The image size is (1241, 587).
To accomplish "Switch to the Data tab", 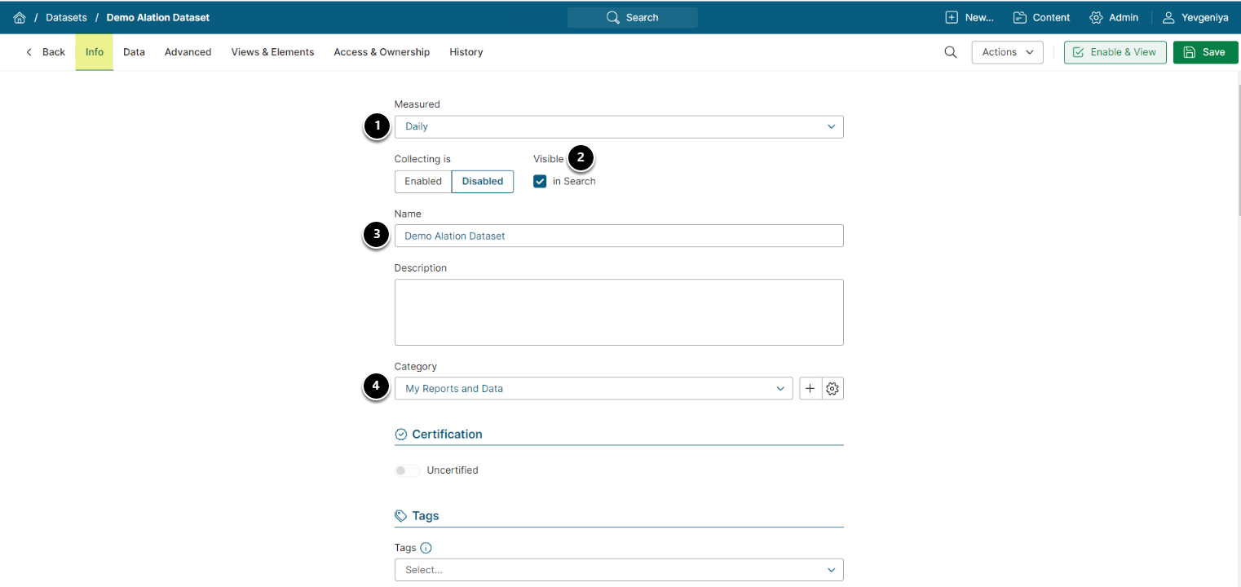I will [134, 52].
